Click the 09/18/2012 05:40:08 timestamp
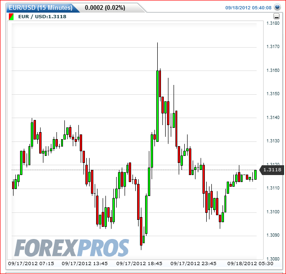Screen dimensions: 286x274 pos(248,7)
